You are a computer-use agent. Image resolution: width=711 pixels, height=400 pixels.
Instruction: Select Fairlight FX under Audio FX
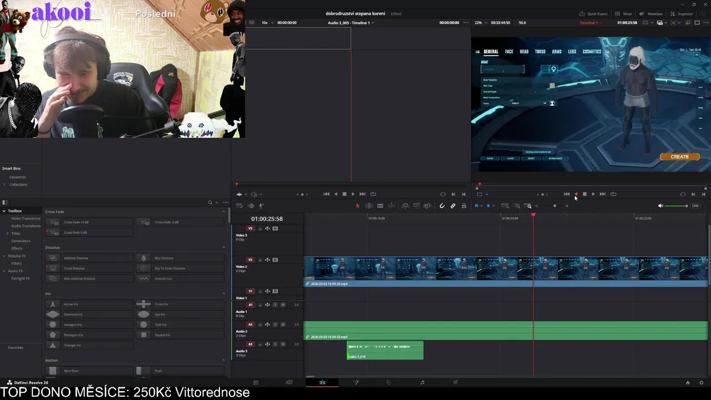21,278
